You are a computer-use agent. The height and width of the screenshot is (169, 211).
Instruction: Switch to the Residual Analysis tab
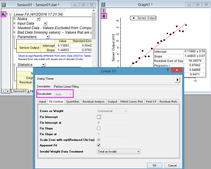click(x=93, y=102)
